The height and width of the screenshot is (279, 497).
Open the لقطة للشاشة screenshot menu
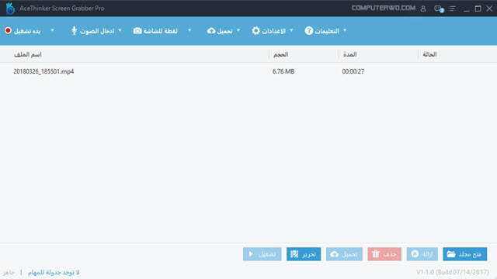point(160,31)
